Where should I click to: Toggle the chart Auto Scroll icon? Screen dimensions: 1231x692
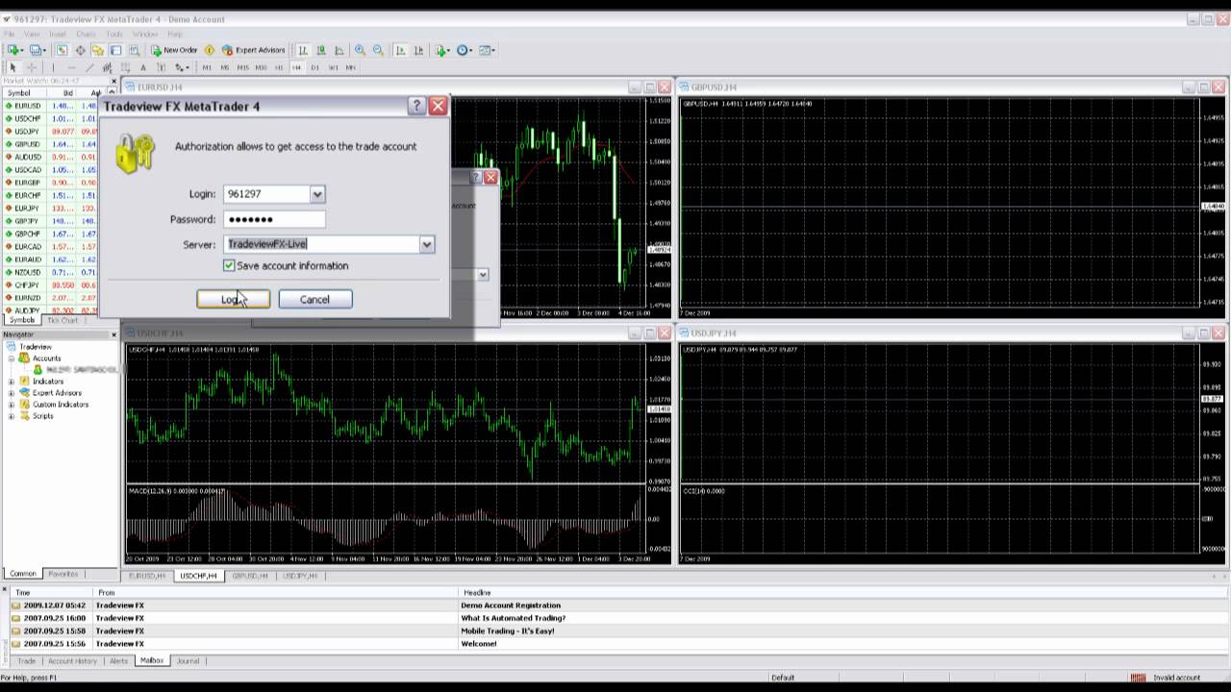(400, 50)
